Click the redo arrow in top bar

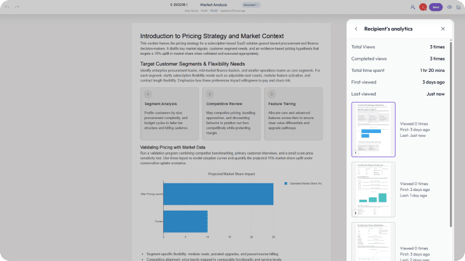tap(17, 6)
